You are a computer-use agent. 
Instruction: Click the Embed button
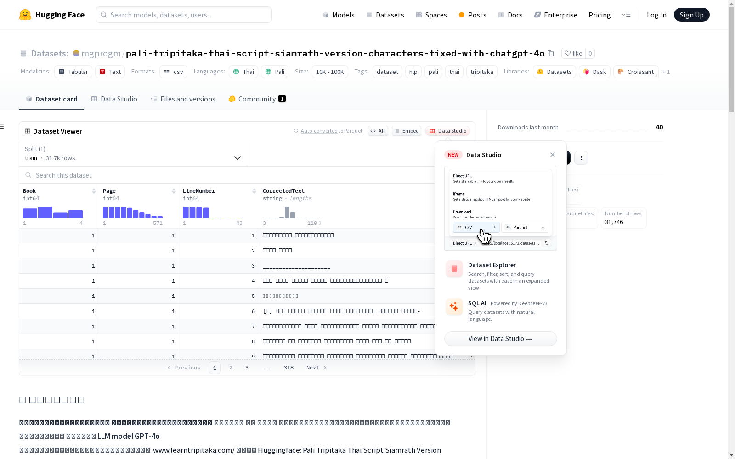407,131
